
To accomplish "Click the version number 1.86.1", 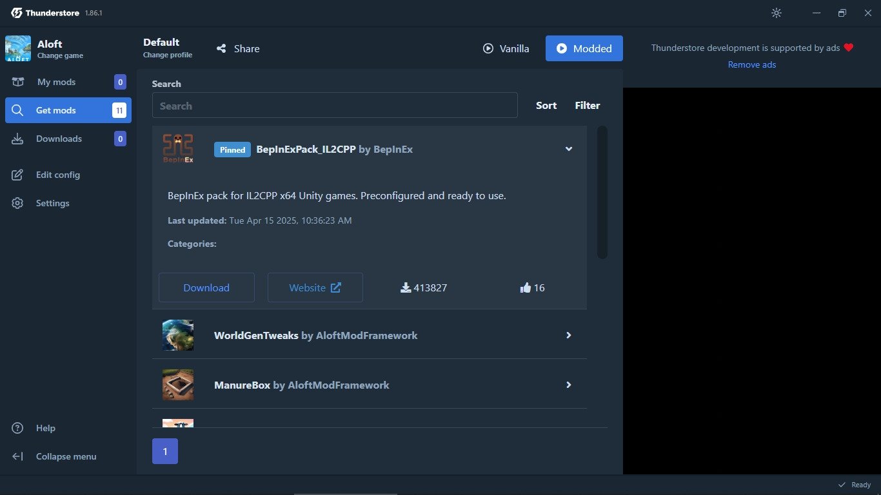I will [94, 13].
